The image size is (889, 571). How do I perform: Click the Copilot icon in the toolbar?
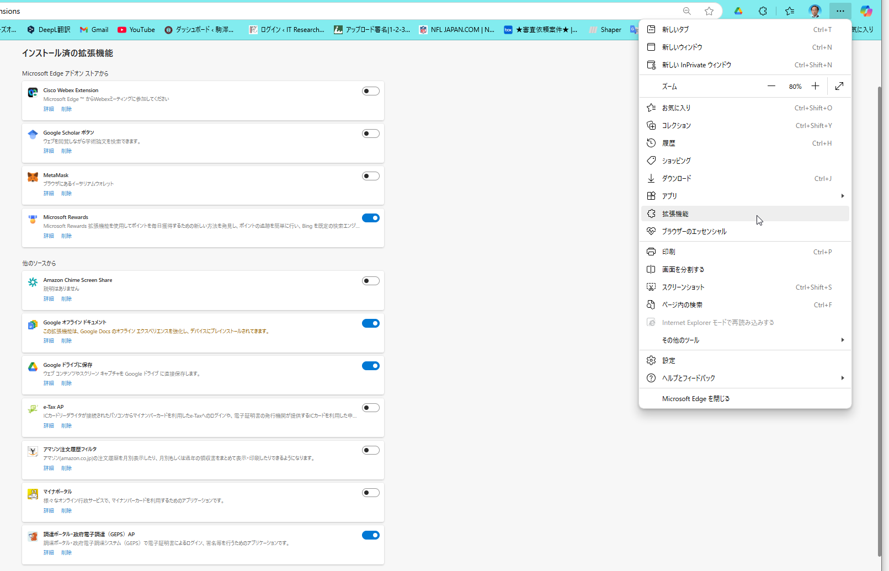coord(866,11)
